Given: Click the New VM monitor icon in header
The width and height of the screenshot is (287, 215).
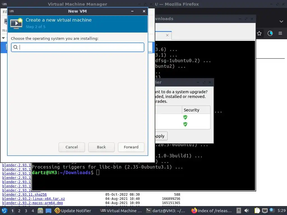Looking at the screenshot, I should [16, 24].
